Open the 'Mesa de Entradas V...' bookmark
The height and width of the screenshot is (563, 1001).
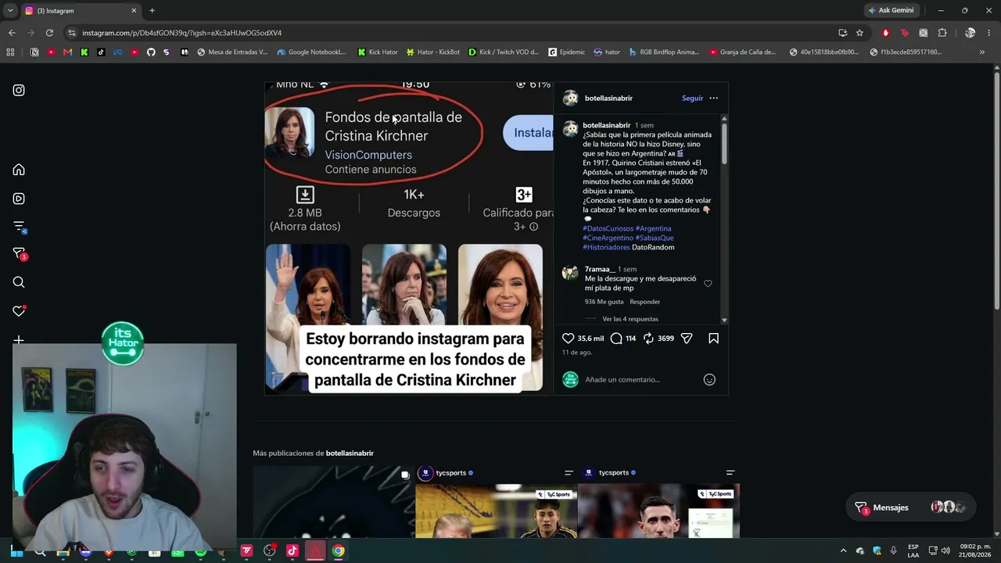232,52
